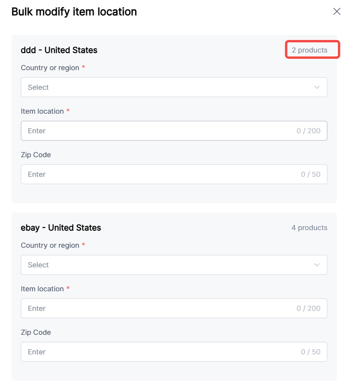Open Country or region select for ebay
The height and width of the screenshot is (383, 351).
(168, 265)
